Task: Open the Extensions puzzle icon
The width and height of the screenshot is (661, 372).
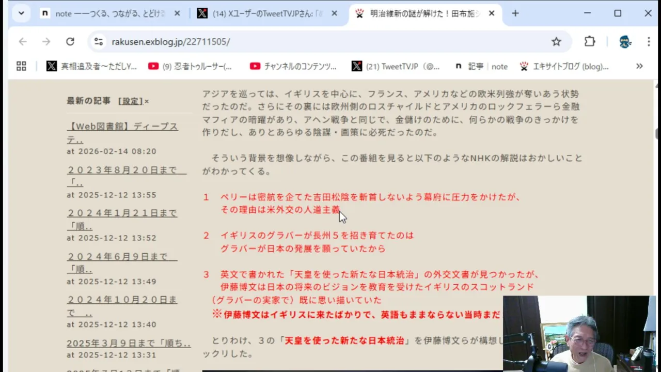Action: 590,42
